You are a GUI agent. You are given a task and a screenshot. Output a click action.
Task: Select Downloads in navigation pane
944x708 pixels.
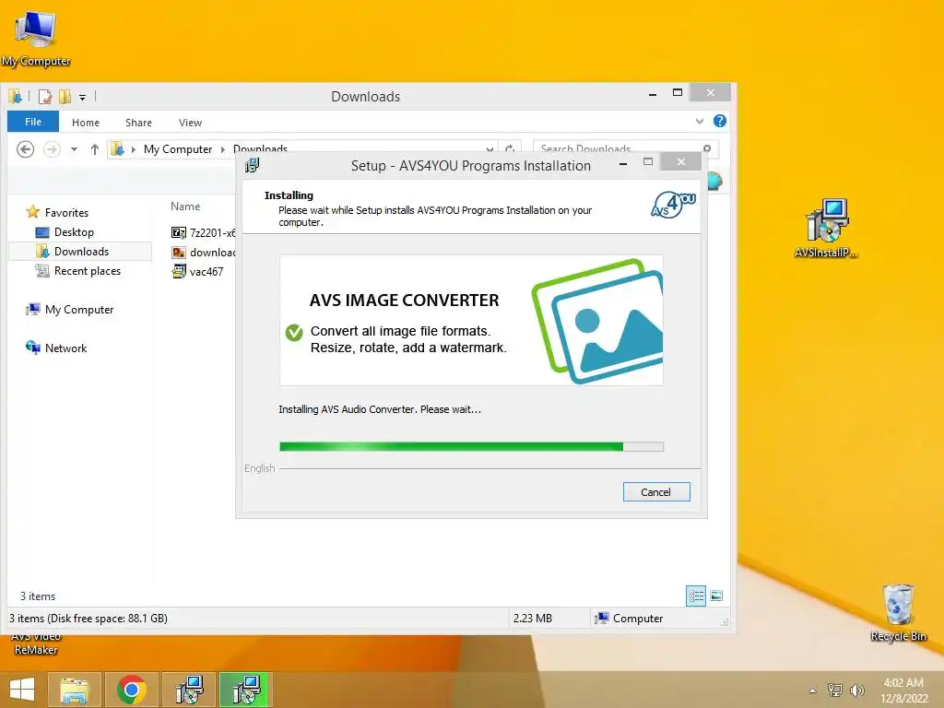(x=80, y=251)
